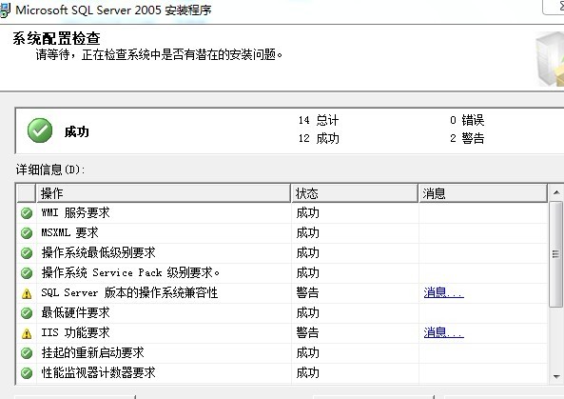564x399 pixels.
Task: Click the 12 成功 summary count
Action: pyautogui.click(x=319, y=138)
